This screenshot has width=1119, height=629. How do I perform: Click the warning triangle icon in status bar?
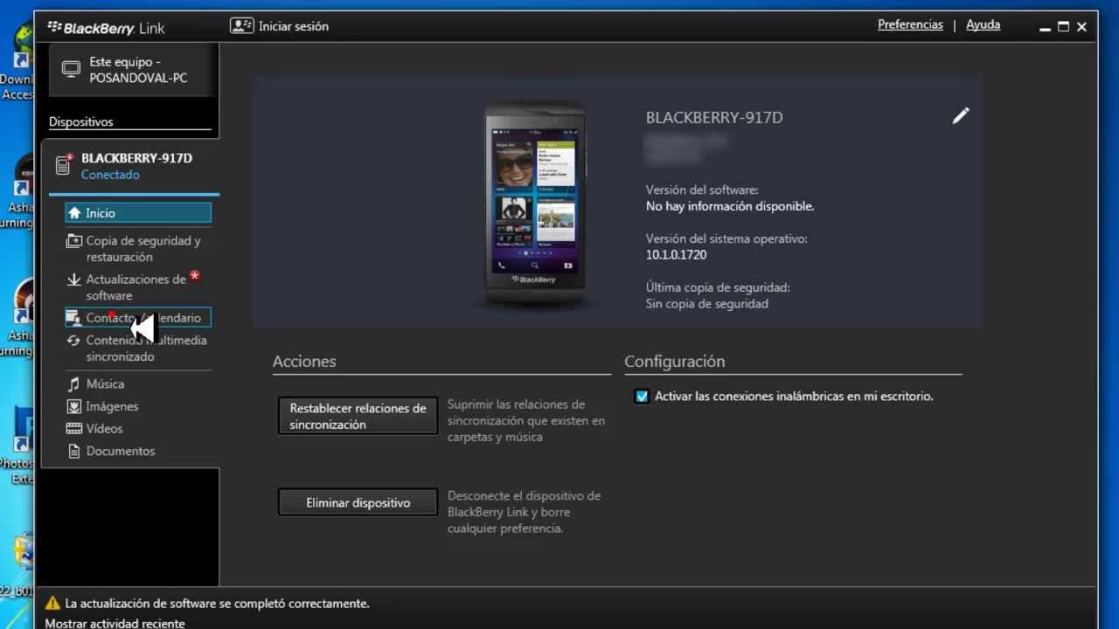coord(52,603)
